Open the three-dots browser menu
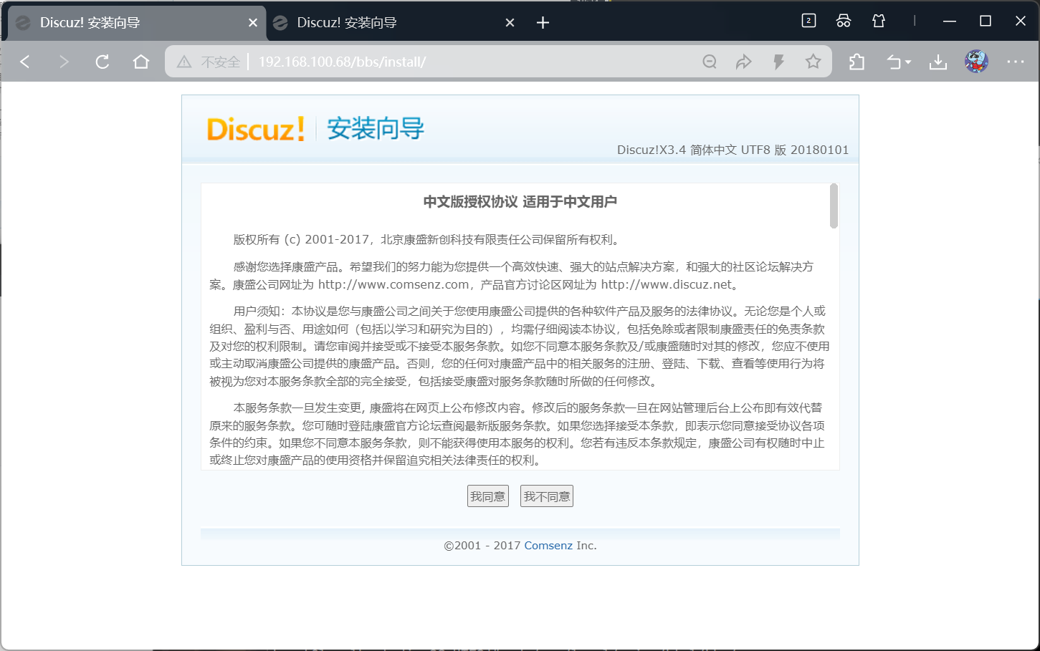This screenshot has width=1040, height=651. pos(1015,62)
